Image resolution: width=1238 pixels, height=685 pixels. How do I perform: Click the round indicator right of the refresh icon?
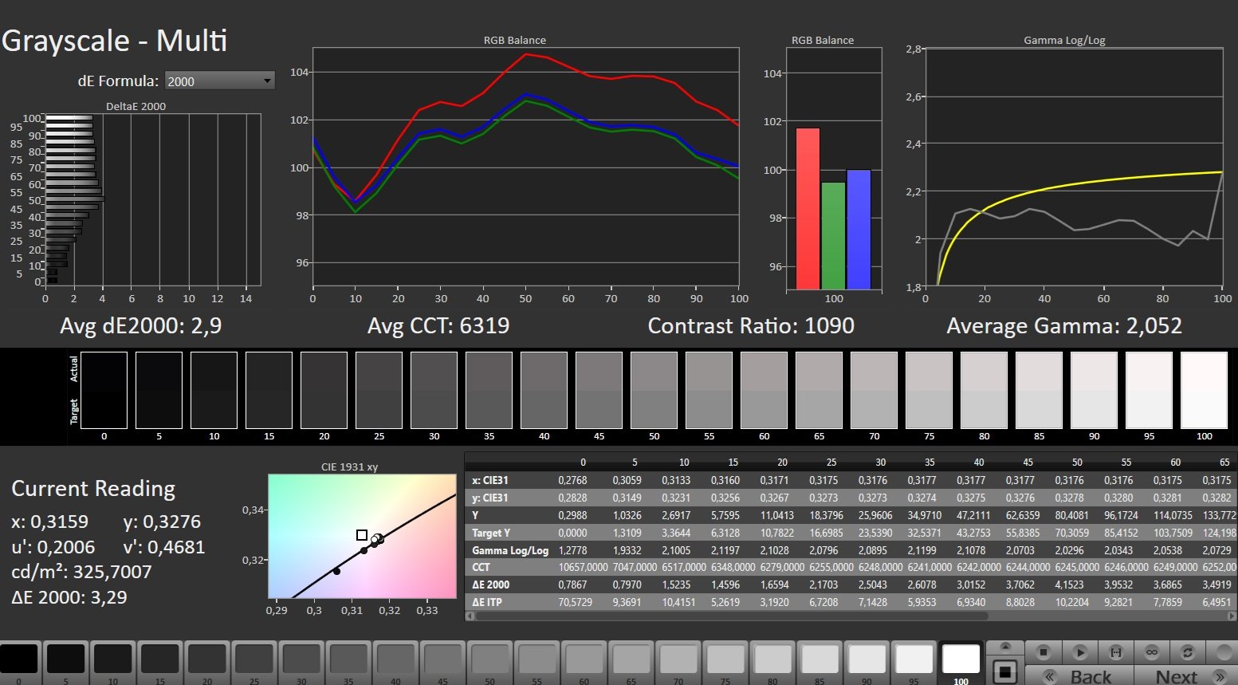coord(1223,652)
